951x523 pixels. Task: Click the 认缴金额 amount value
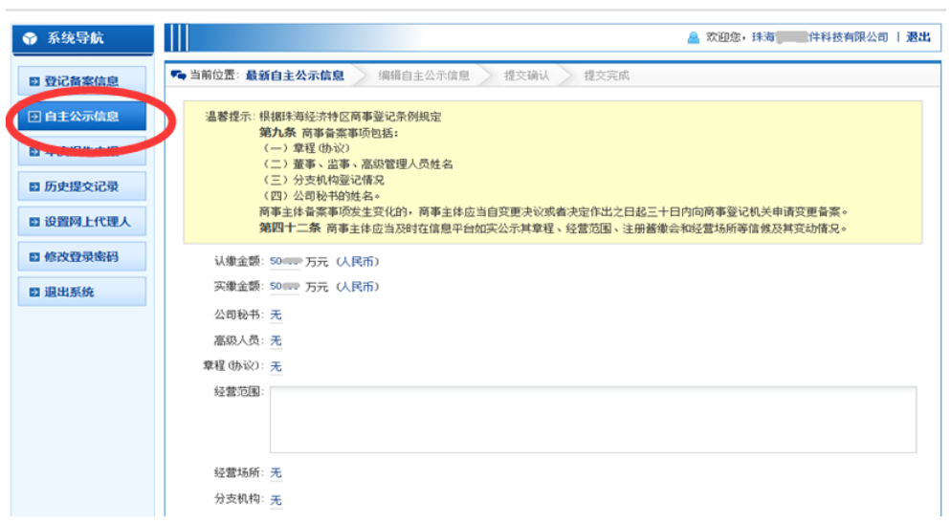[x=286, y=261]
